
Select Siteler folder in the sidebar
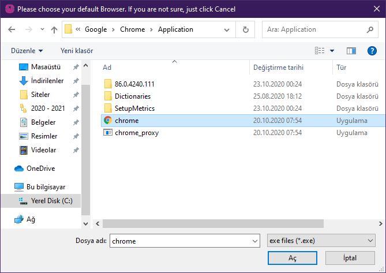[x=40, y=95]
